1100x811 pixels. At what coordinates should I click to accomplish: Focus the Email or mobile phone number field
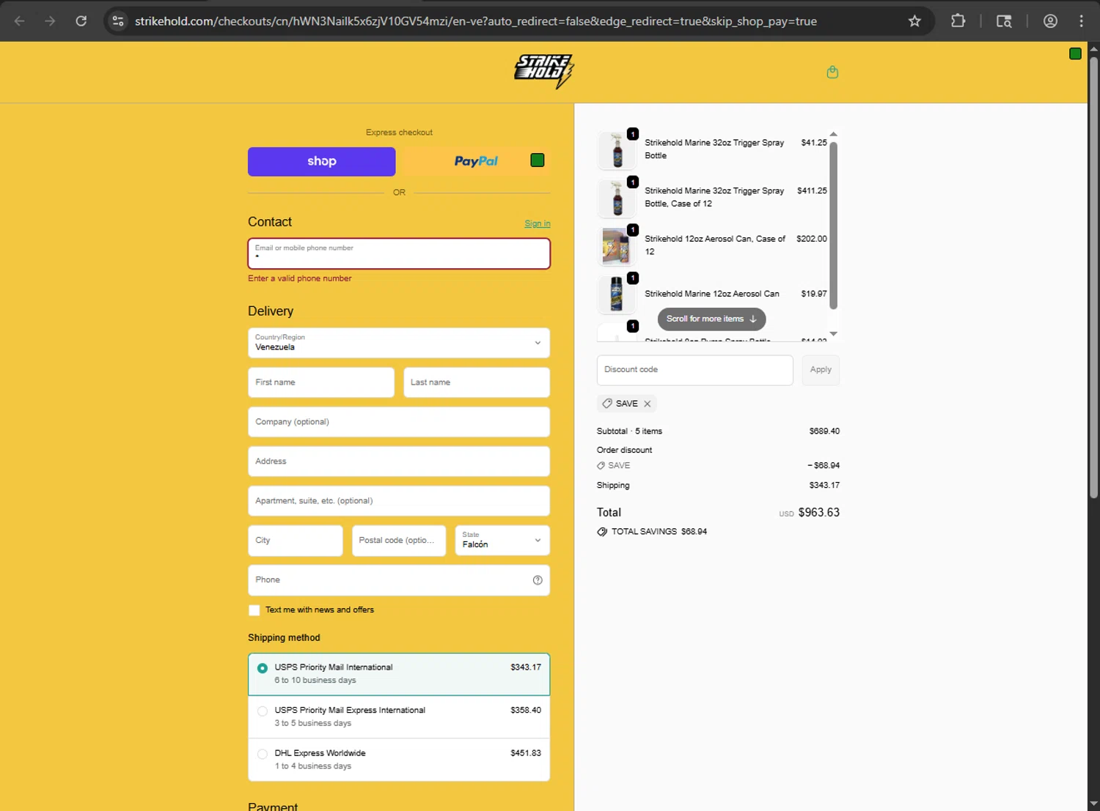[x=399, y=253]
